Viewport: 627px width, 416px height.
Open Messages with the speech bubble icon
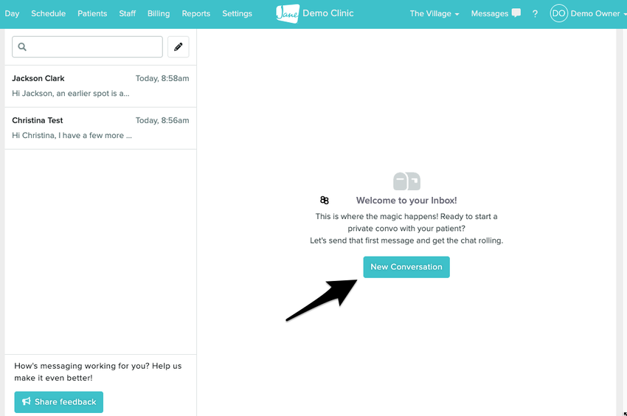click(496, 13)
